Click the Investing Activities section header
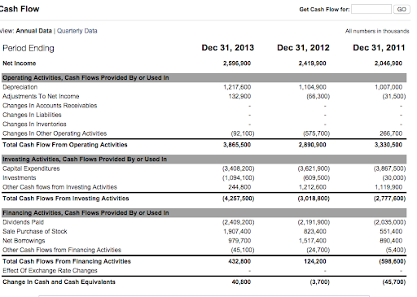 pyautogui.click(x=204, y=159)
